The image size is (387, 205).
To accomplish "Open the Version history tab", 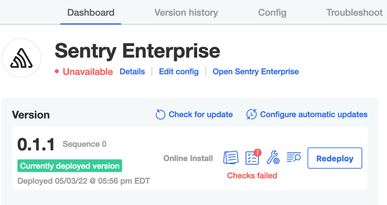I will pyautogui.click(x=186, y=13).
